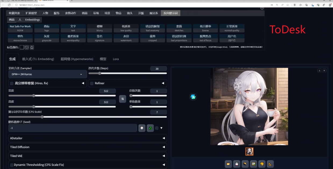Open the 嵌入式 (T.I. Embedding) tab

pos(38,59)
